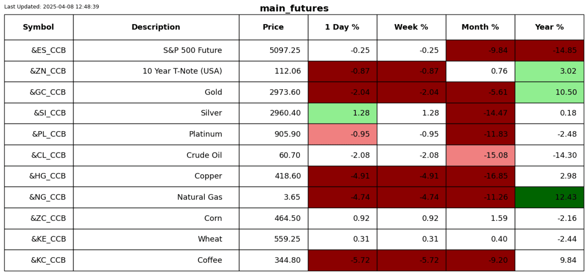588x275 pixels.
Task: Click the main_futures table title
Action: tap(294, 8)
